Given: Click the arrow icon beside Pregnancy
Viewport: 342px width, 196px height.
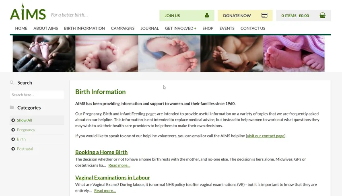Looking at the screenshot, I should (x=13, y=130).
